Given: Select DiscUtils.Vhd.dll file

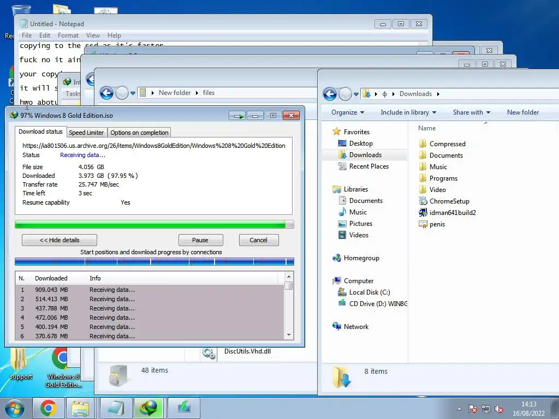Looking at the screenshot, I should click(247, 351).
